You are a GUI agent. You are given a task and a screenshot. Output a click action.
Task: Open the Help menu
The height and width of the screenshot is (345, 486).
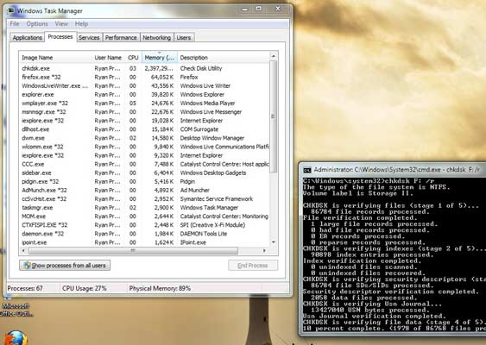pos(81,24)
